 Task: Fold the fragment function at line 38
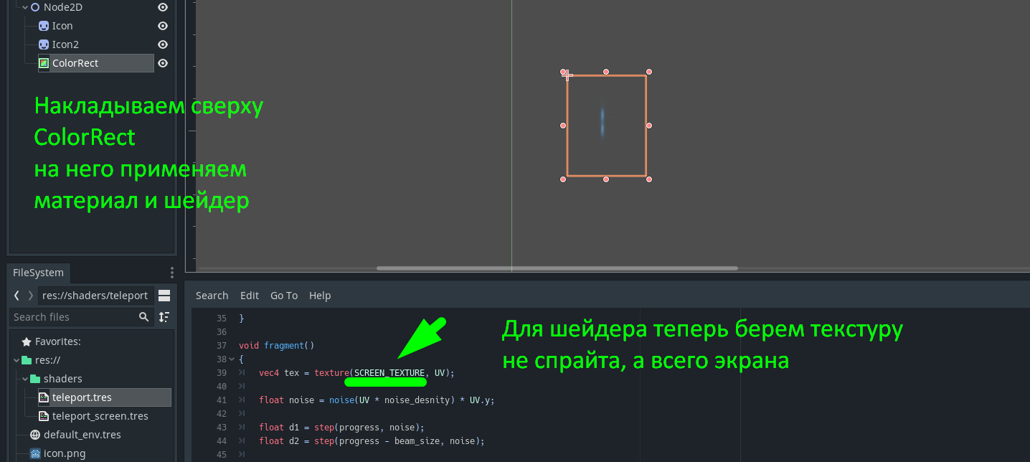pyautogui.click(x=230, y=359)
